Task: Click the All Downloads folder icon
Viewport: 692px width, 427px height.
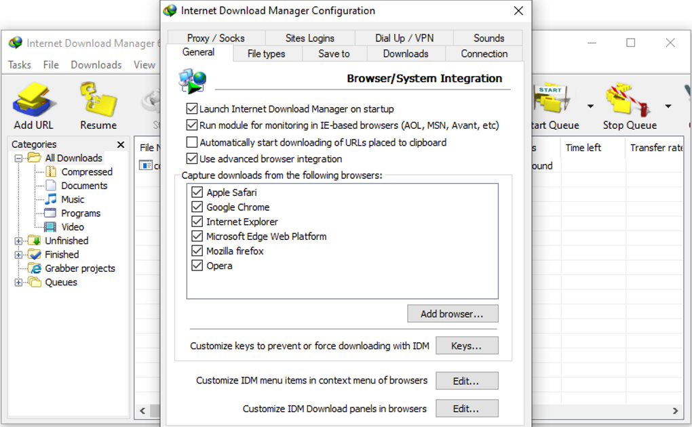Action: coord(35,157)
